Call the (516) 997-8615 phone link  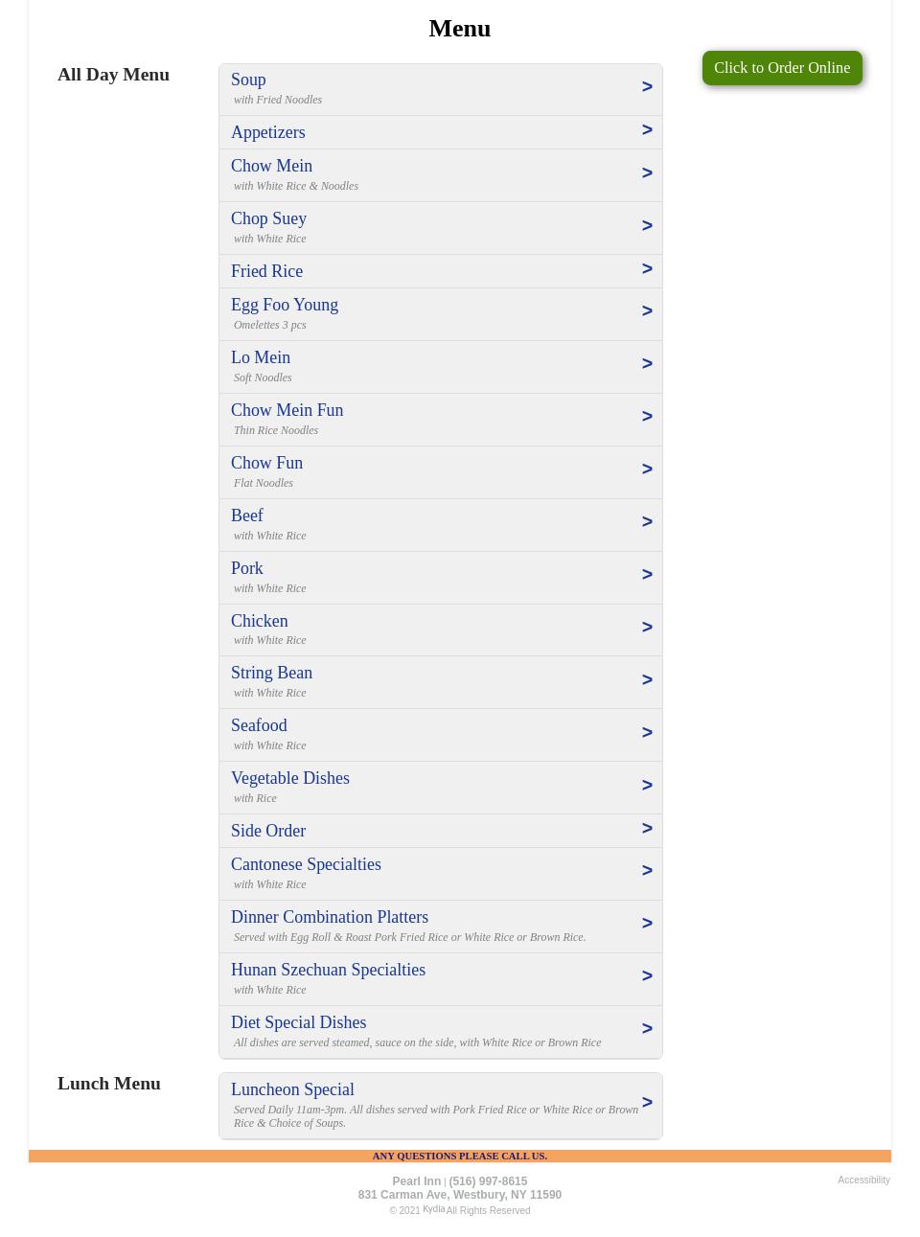(x=488, y=1181)
